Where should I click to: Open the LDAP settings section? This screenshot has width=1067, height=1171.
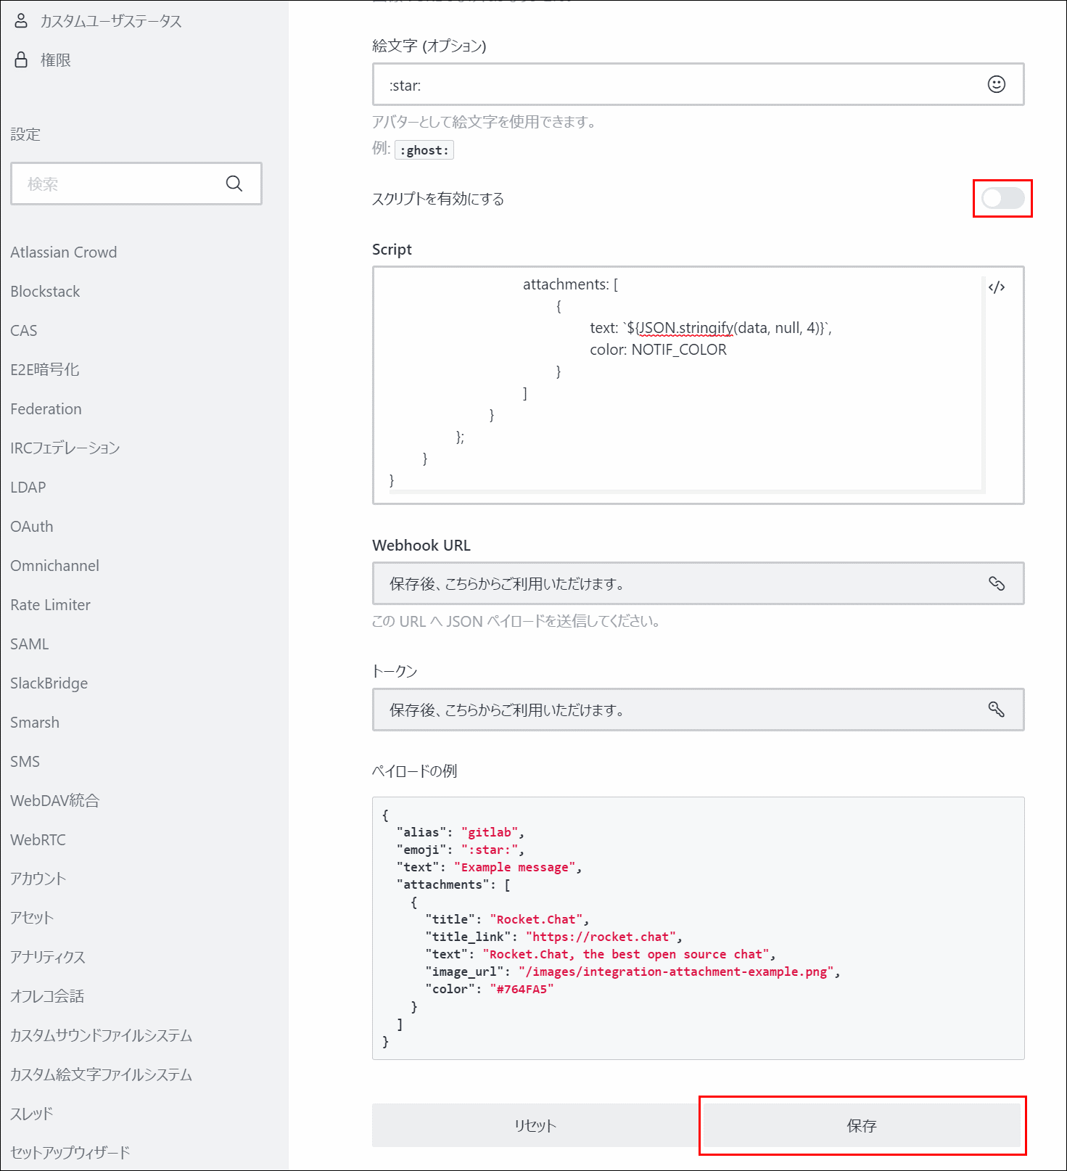[x=28, y=487]
